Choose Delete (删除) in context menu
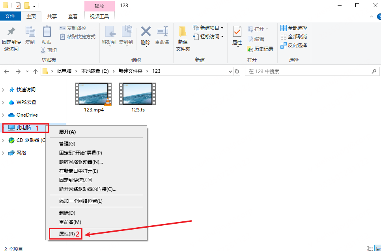 click(x=96, y=213)
